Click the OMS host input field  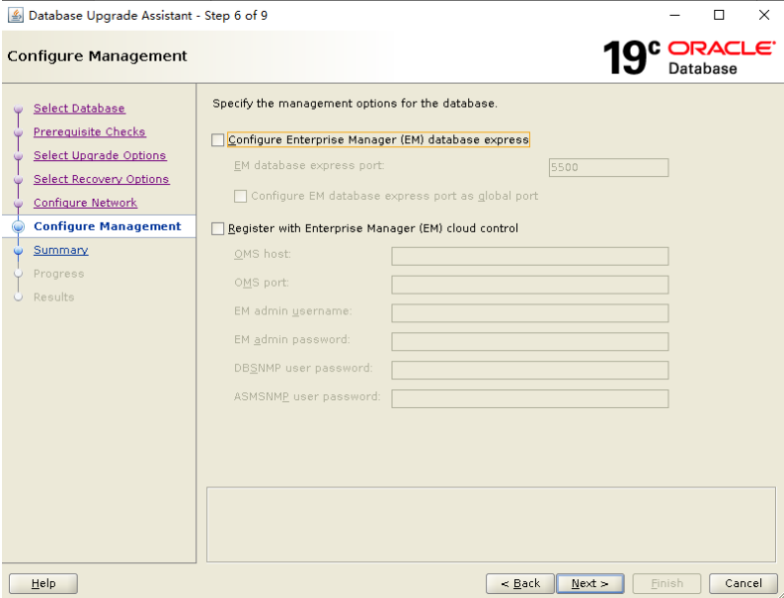pos(530,256)
